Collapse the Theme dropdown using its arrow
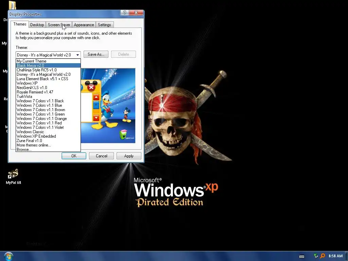 click(77, 55)
